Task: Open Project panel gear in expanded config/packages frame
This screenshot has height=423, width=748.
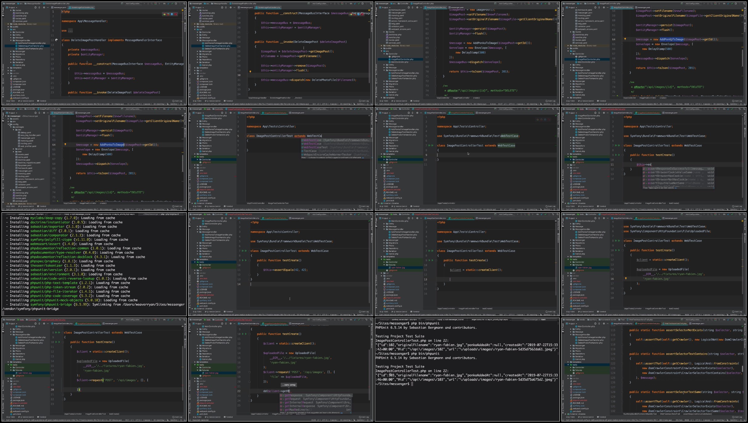Action: (x=44, y=113)
